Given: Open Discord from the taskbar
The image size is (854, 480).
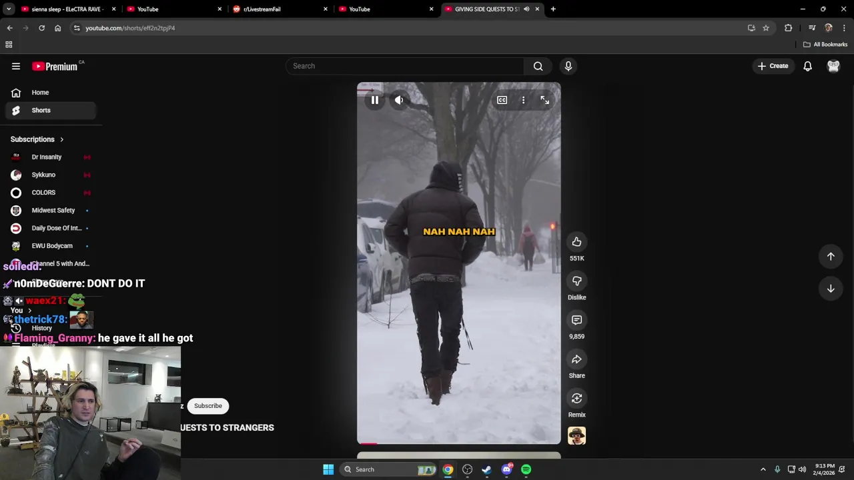Looking at the screenshot, I should coord(506,469).
